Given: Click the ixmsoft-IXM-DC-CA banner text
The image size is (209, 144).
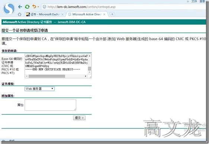Looking at the screenshot, I should pyautogui.click(x=72, y=22).
